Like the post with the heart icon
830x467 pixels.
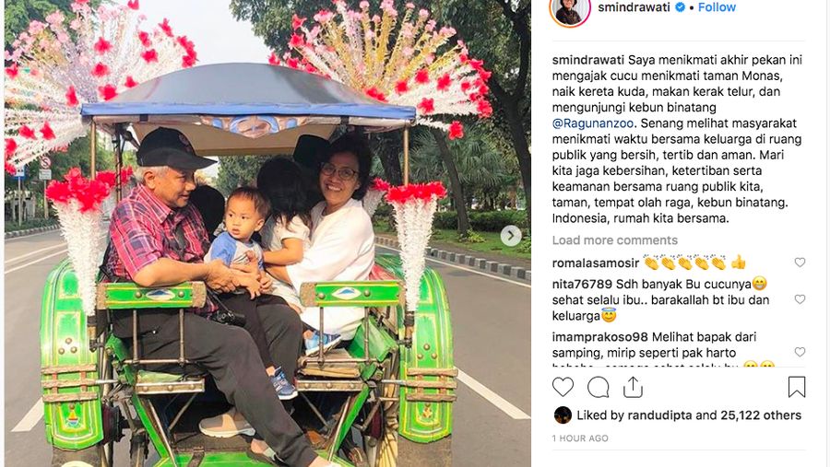tap(563, 387)
